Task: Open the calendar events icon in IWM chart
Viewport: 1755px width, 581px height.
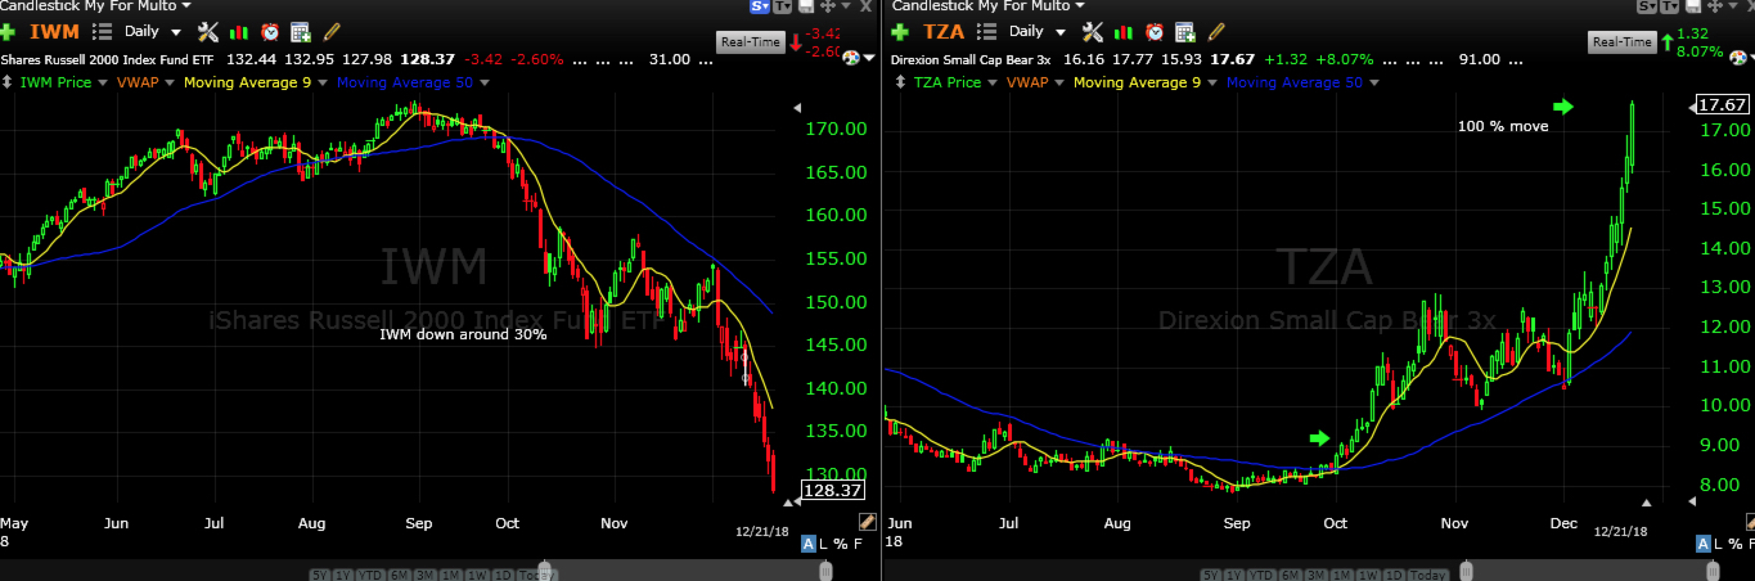Action: 300,32
